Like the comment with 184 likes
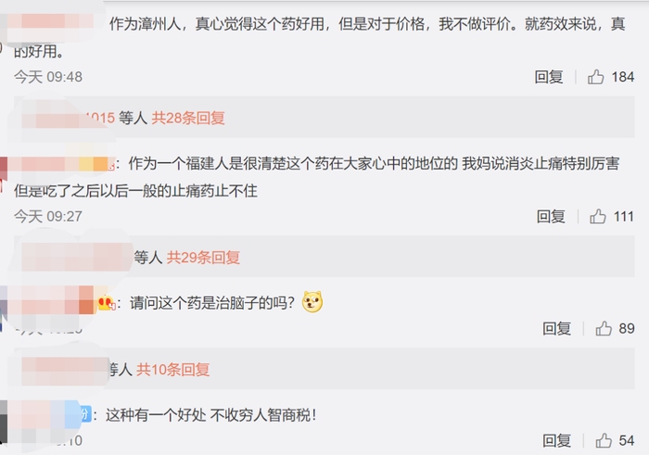Image resolution: width=649 pixels, height=455 pixels. (x=595, y=77)
